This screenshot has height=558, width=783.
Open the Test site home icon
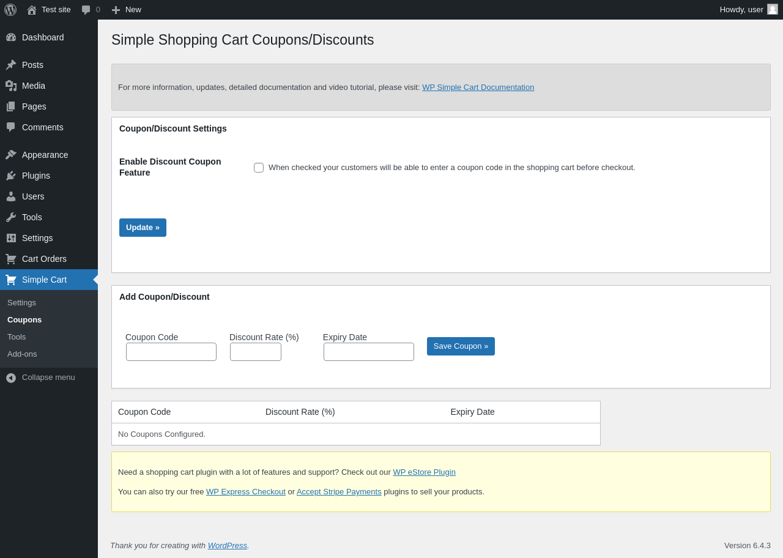32,10
